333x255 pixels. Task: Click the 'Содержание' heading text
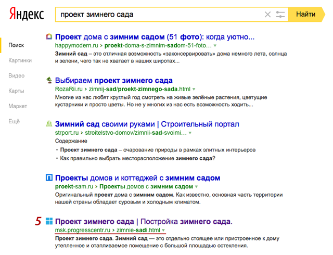(x=71, y=141)
